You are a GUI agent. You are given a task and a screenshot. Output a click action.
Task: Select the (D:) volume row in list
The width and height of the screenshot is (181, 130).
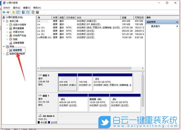[x=90, y=31]
